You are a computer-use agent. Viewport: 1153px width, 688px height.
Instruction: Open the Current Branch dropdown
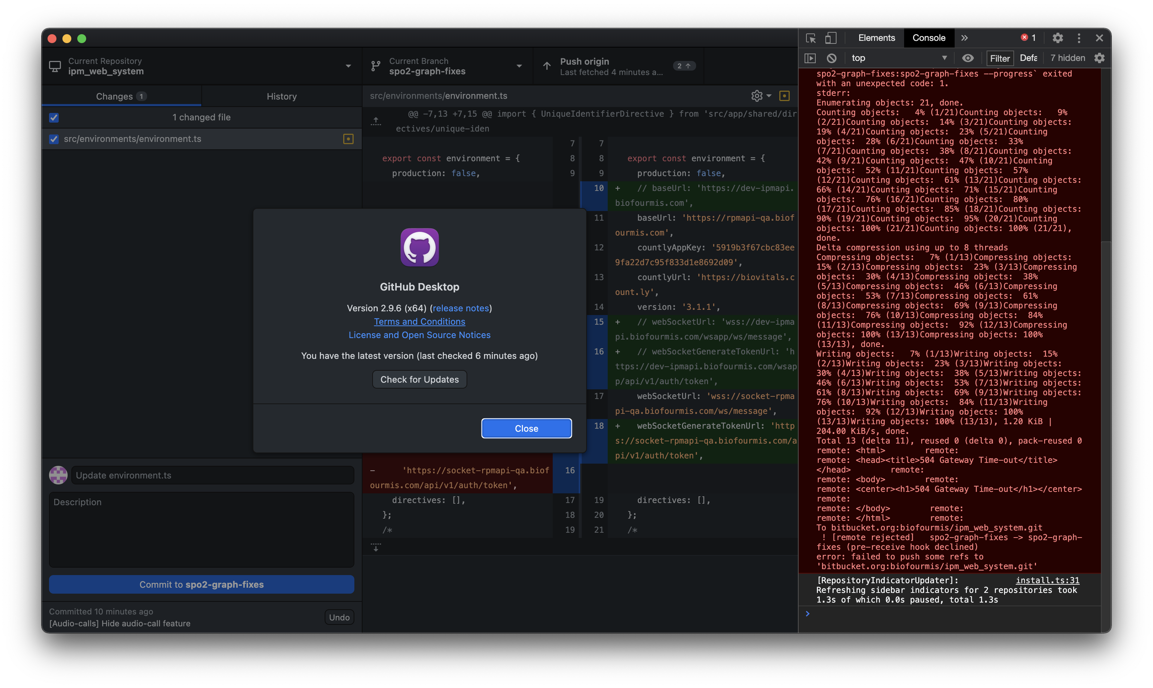[447, 66]
